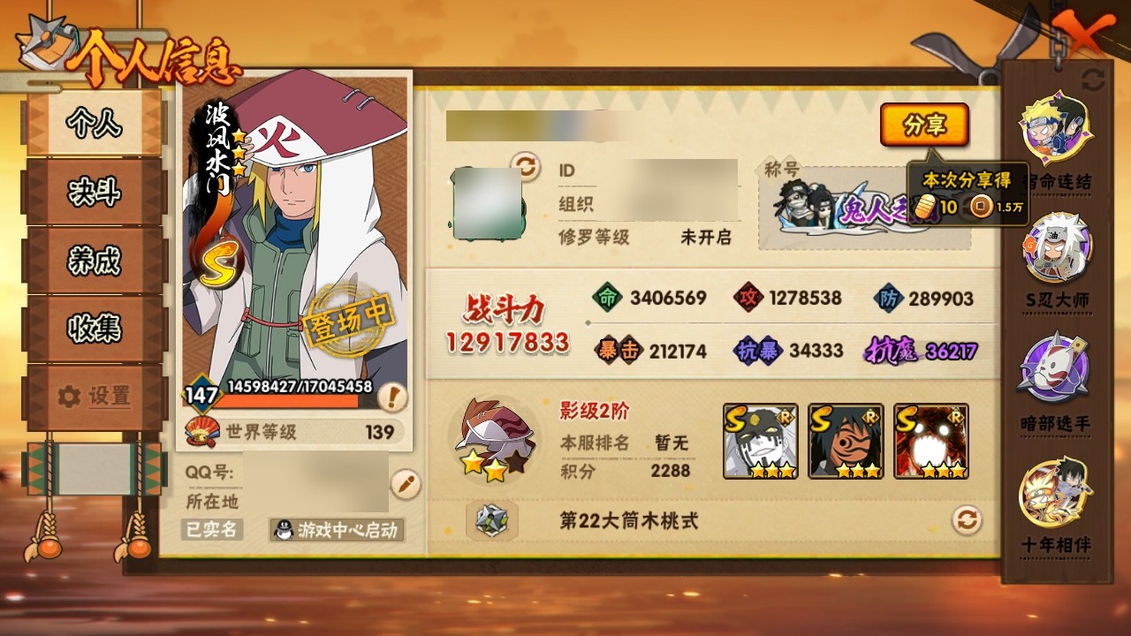The image size is (1131, 636).
Task: Click the refresh icon in 大筒木桃式 row
Action: coord(967,519)
